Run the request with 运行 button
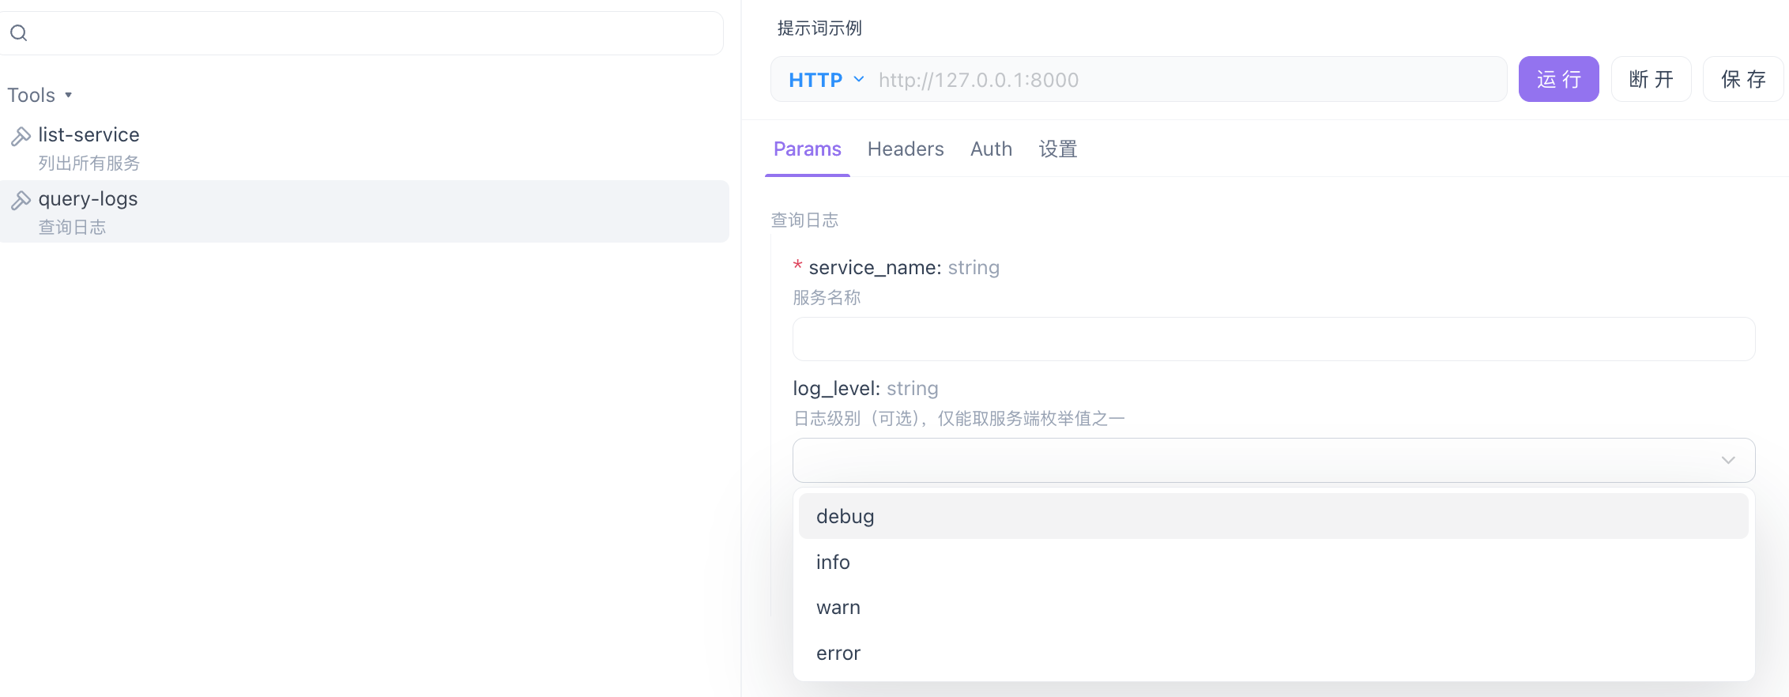The width and height of the screenshot is (1789, 697). [x=1559, y=79]
